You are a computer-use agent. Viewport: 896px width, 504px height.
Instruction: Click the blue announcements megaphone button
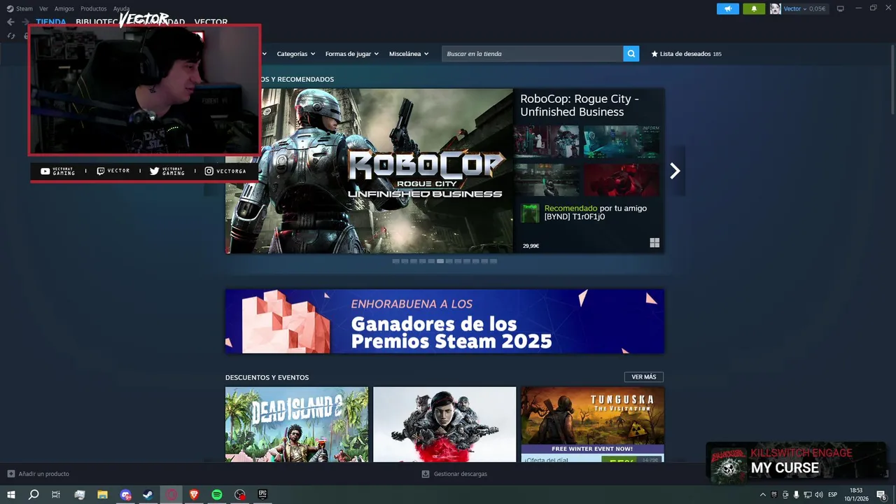pyautogui.click(x=728, y=8)
